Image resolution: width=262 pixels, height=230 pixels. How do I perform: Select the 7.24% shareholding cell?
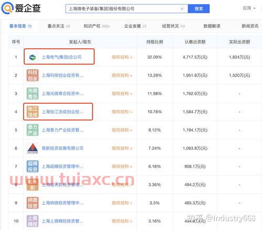tap(154, 148)
